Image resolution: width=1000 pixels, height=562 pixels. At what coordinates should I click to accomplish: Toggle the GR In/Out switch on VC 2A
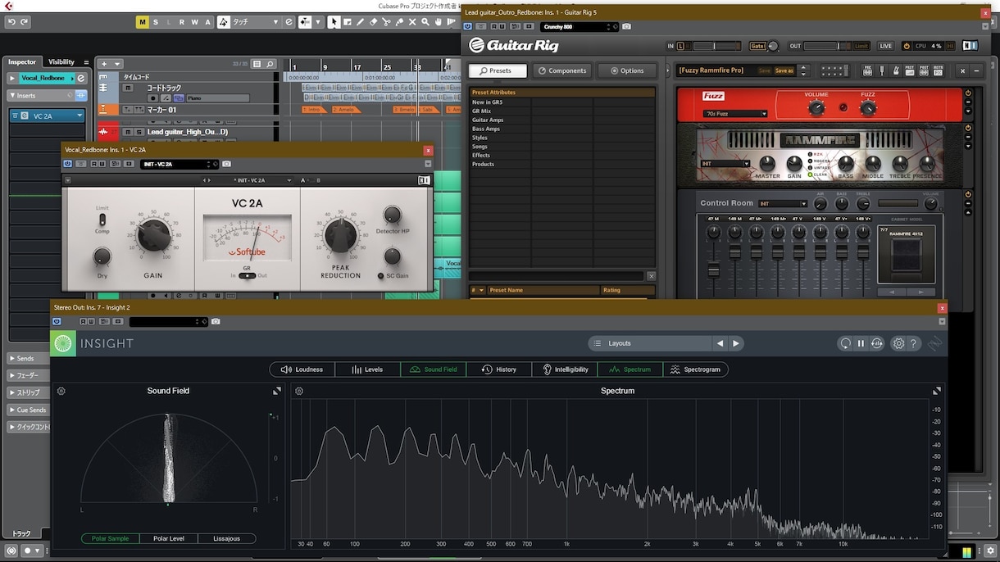point(247,276)
